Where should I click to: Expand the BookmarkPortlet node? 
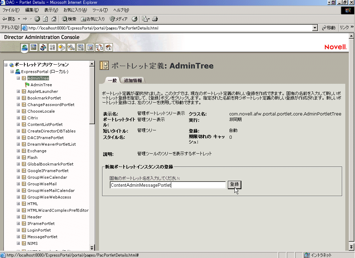pos(18,98)
